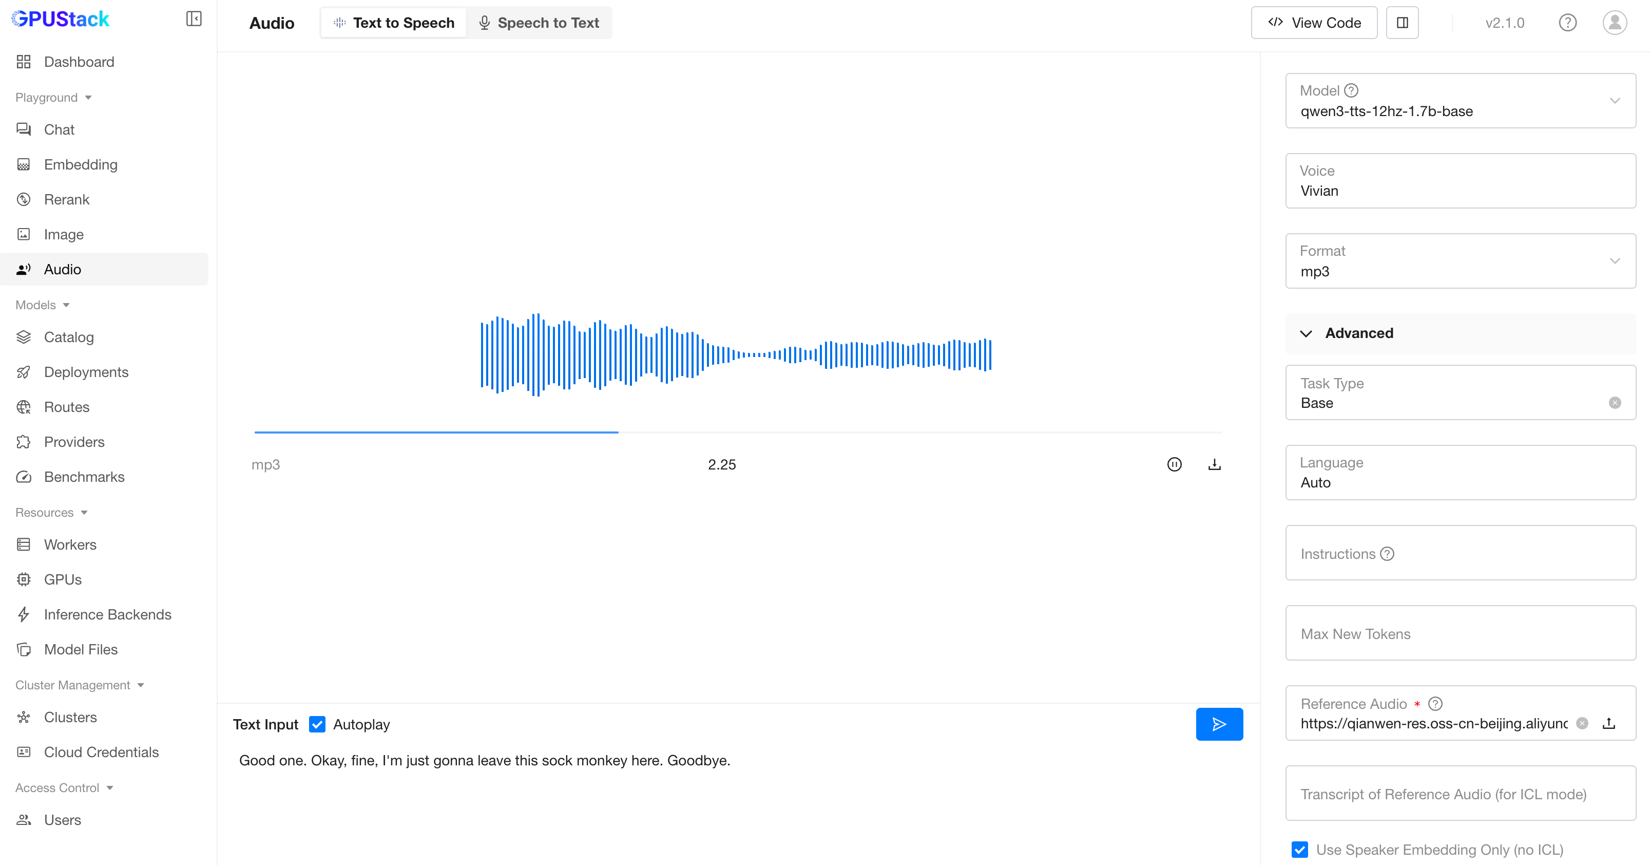Screen dimensions: 1650x865
Task: Seek within the audio progress bar
Action: 737,432
